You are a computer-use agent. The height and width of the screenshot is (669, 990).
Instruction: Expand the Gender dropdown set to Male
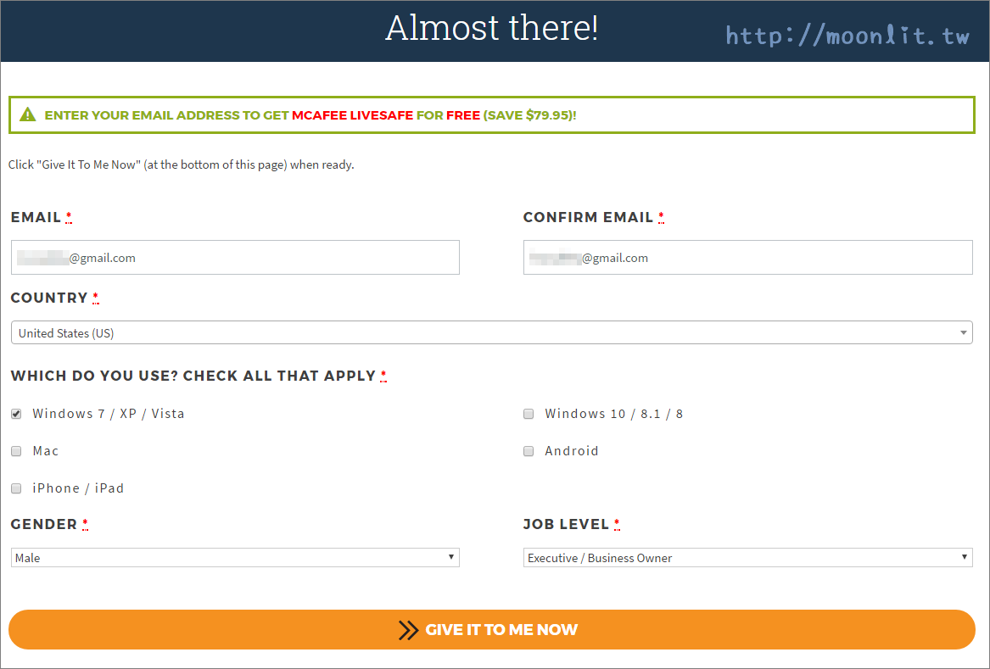235,558
